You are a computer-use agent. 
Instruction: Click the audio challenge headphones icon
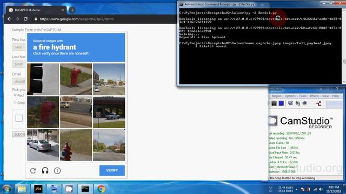tap(45, 170)
